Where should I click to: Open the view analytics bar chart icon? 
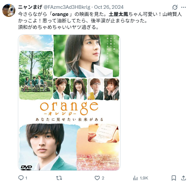[135, 178]
